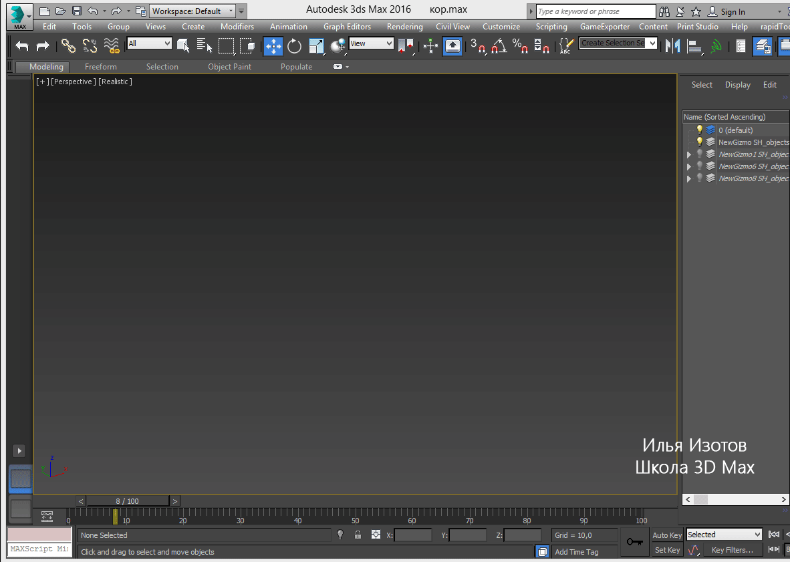Select the Select and Move tool

click(x=273, y=45)
